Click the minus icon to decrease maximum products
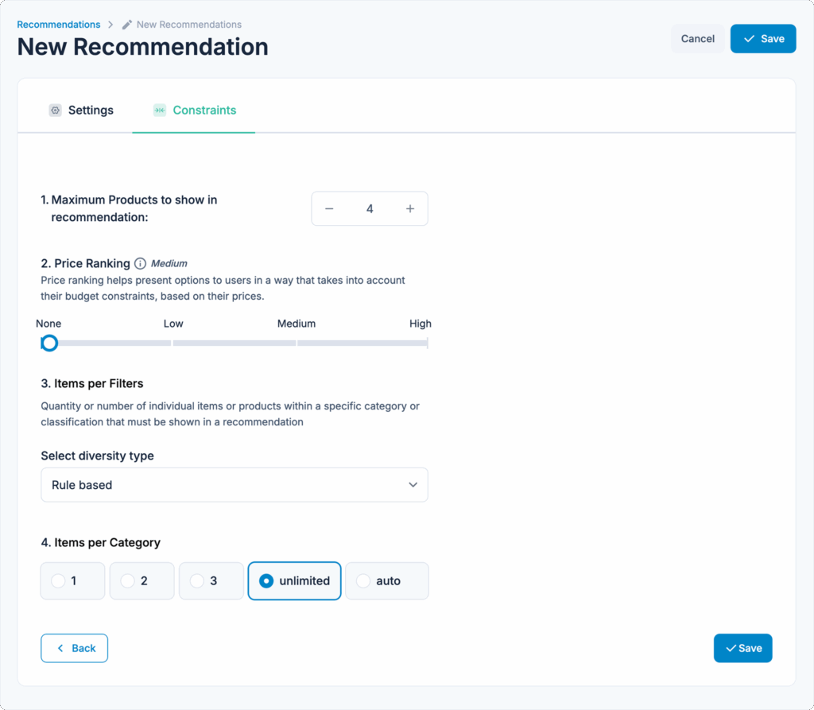Image resolution: width=814 pixels, height=710 pixels. (x=329, y=209)
